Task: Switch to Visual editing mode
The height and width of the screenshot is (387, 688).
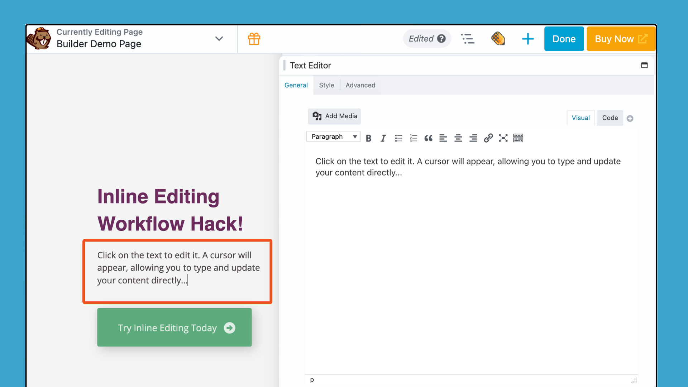Action: [x=580, y=118]
